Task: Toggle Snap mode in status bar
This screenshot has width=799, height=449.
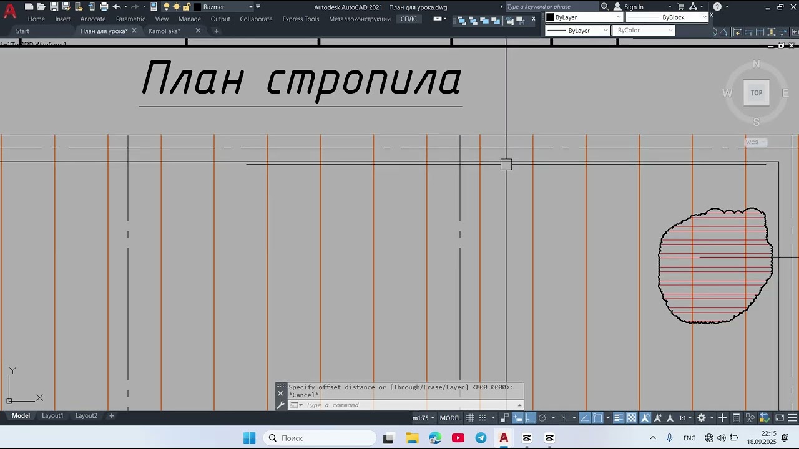Action: [482, 418]
